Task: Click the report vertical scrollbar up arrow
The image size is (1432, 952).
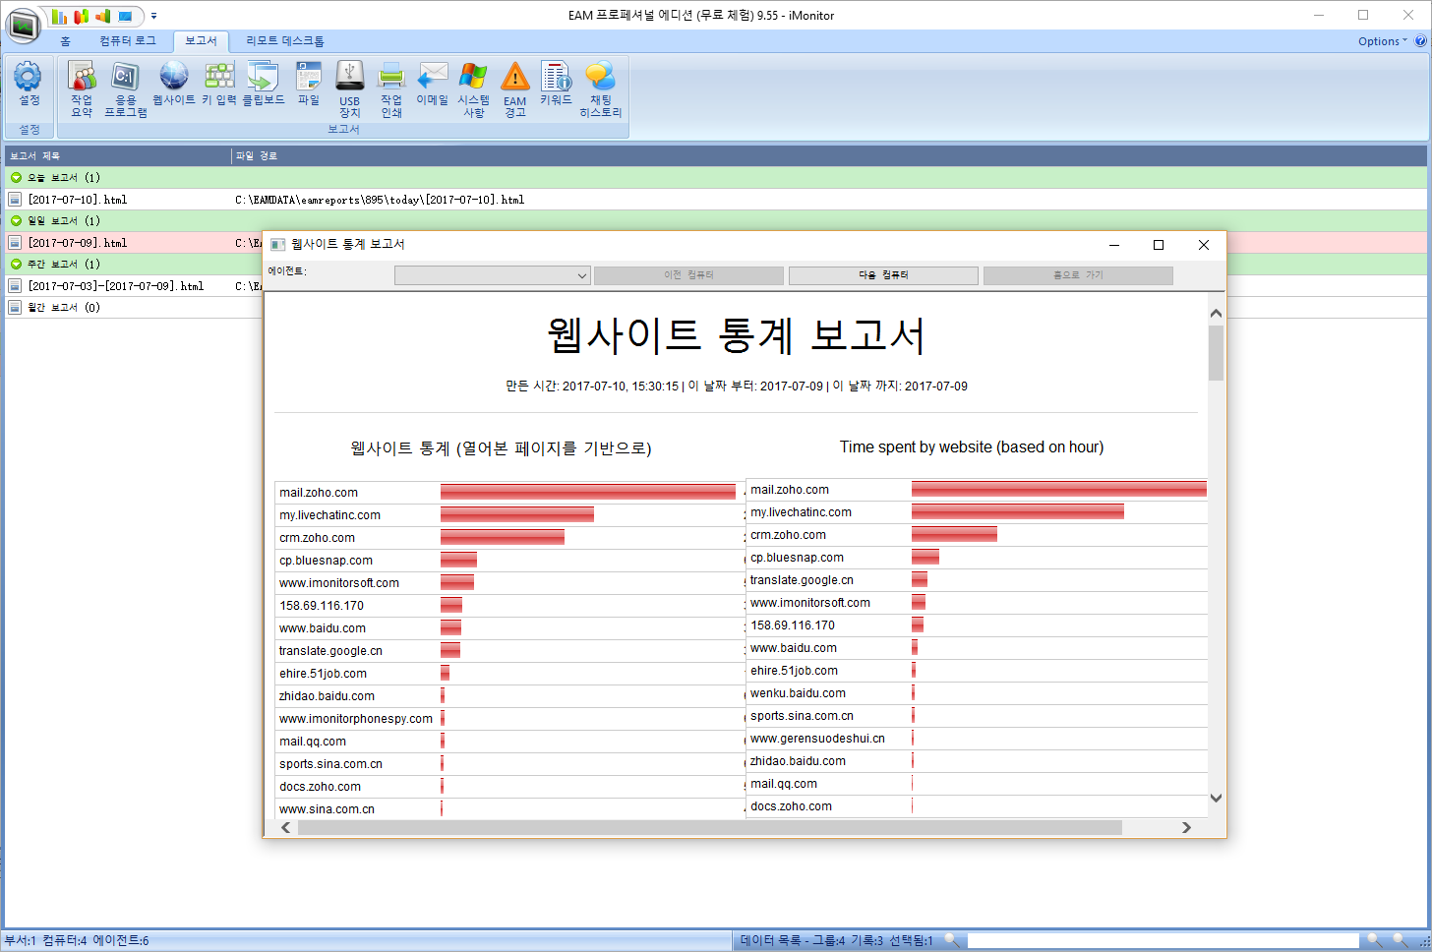Action: point(1216,313)
